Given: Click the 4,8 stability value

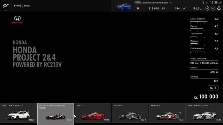Looking at the screenshot, I should tap(216, 49).
